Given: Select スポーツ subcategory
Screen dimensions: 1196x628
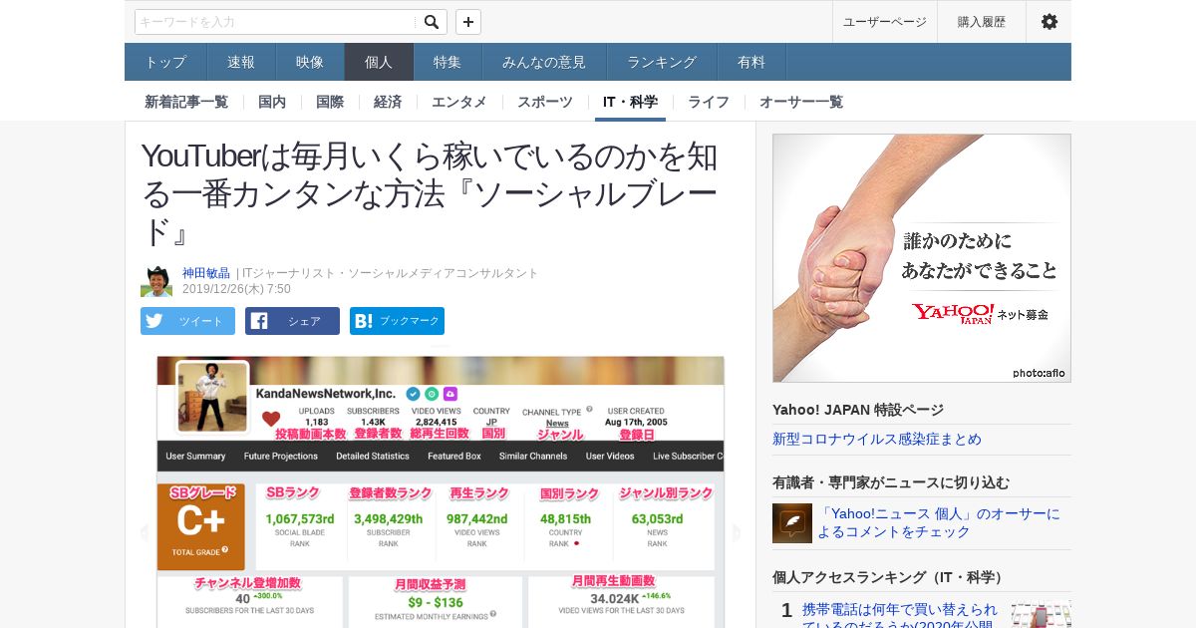Looking at the screenshot, I should point(545,102).
